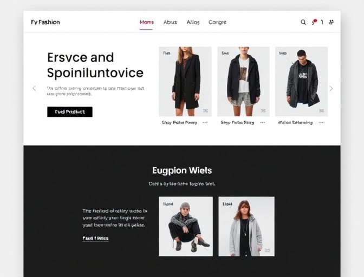The height and width of the screenshot is (277, 364).
Task: Click the Fy Feshion logo
Action: coord(45,22)
